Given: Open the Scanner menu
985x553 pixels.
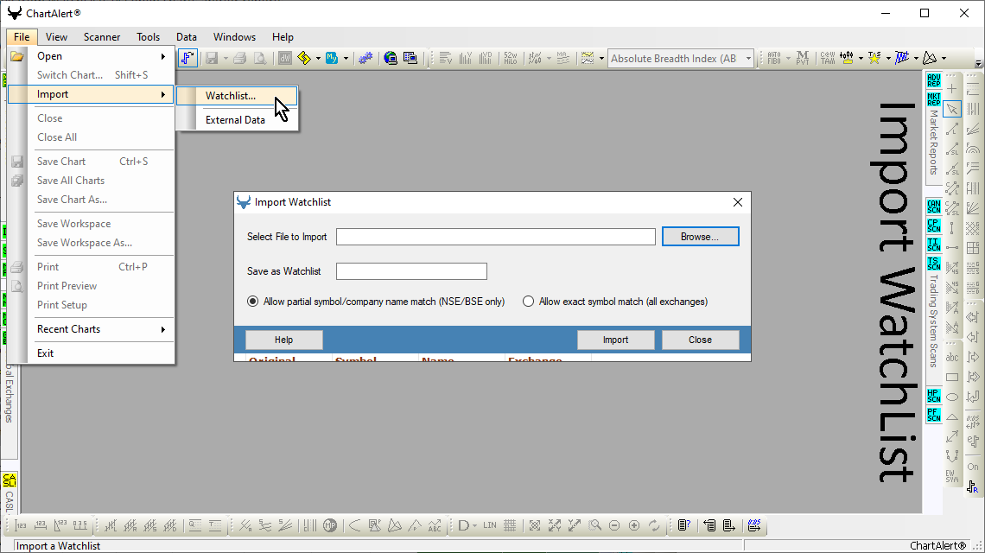Looking at the screenshot, I should tap(102, 37).
